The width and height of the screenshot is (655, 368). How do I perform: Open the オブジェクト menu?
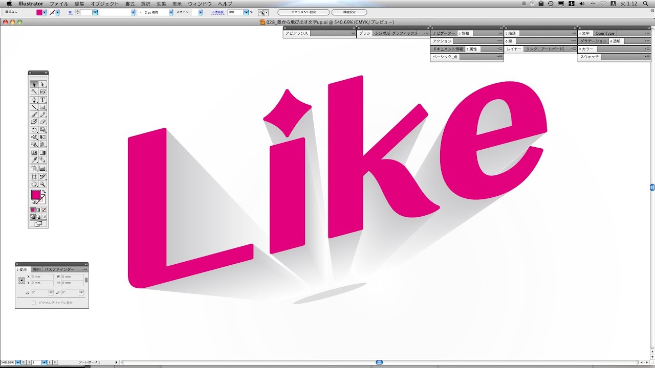104,4
